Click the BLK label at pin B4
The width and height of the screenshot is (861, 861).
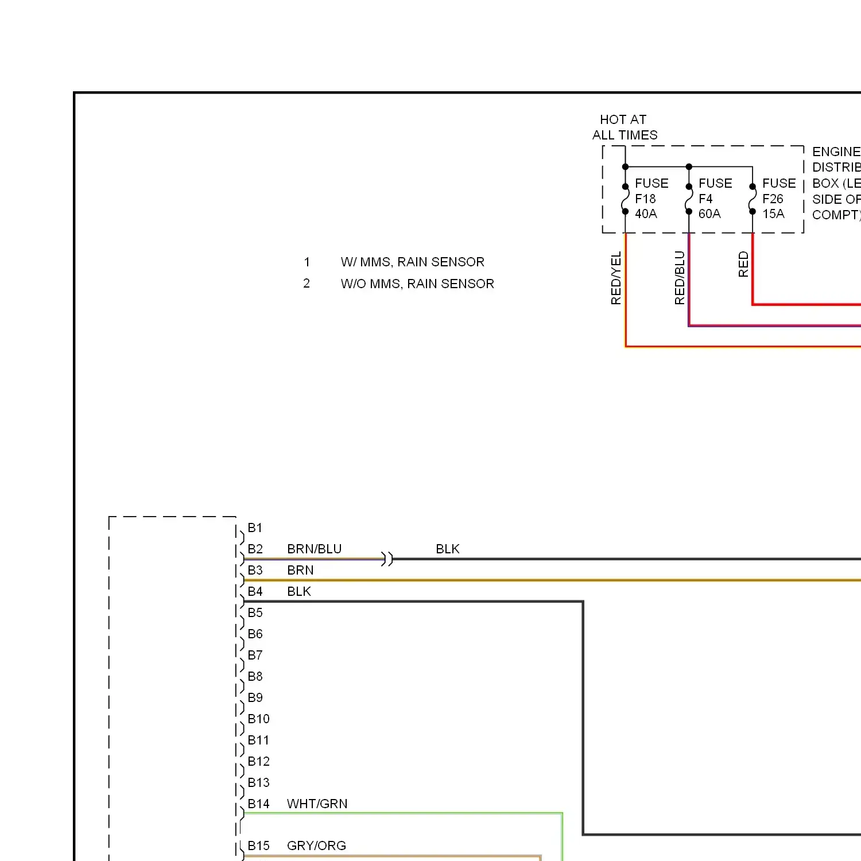tap(298, 592)
